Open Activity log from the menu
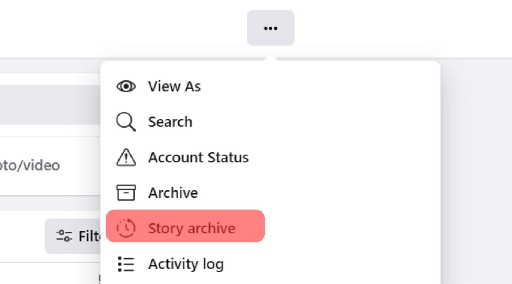The width and height of the screenshot is (512, 284). [x=270, y=264]
